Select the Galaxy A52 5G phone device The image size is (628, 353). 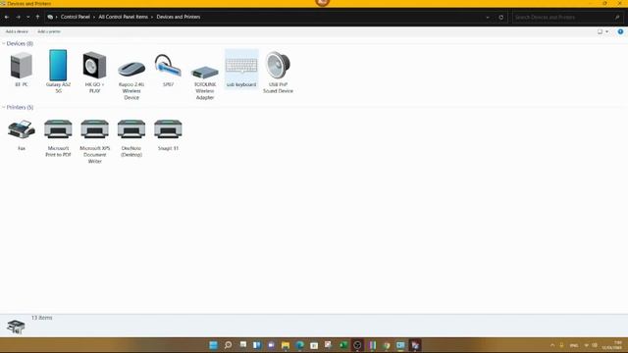pyautogui.click(x=58, y=66)
